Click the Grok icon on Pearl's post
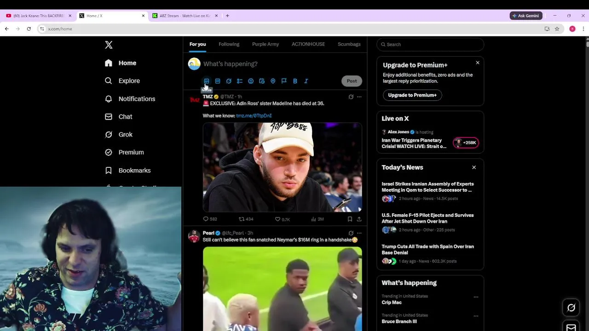Viewport: 589px width, 331px height. click(351, 233)
